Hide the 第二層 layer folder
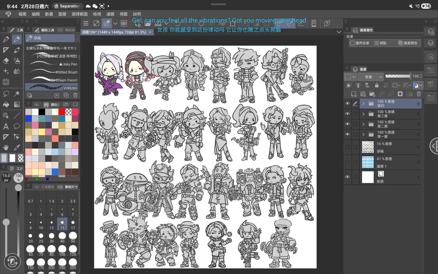Screen dimensions: 438x274 tap(347, 124)
